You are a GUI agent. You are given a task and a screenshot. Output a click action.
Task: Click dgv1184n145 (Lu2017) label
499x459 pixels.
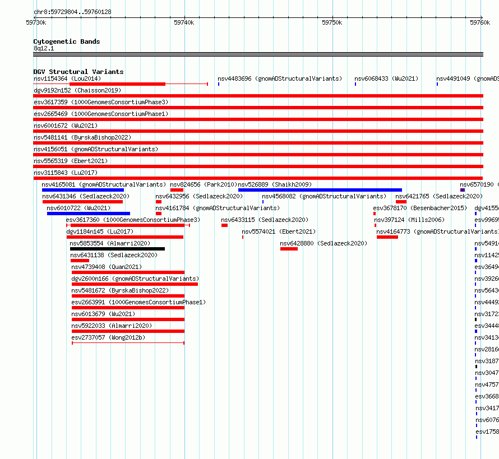pyautogui.click(x=100, y=231)
